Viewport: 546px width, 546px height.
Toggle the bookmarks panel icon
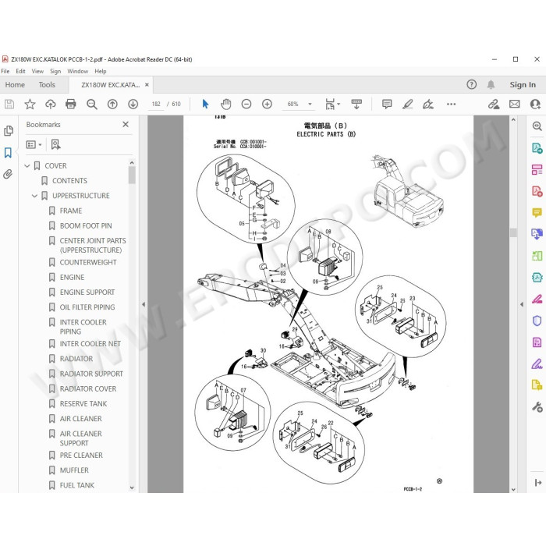(8, 153)
